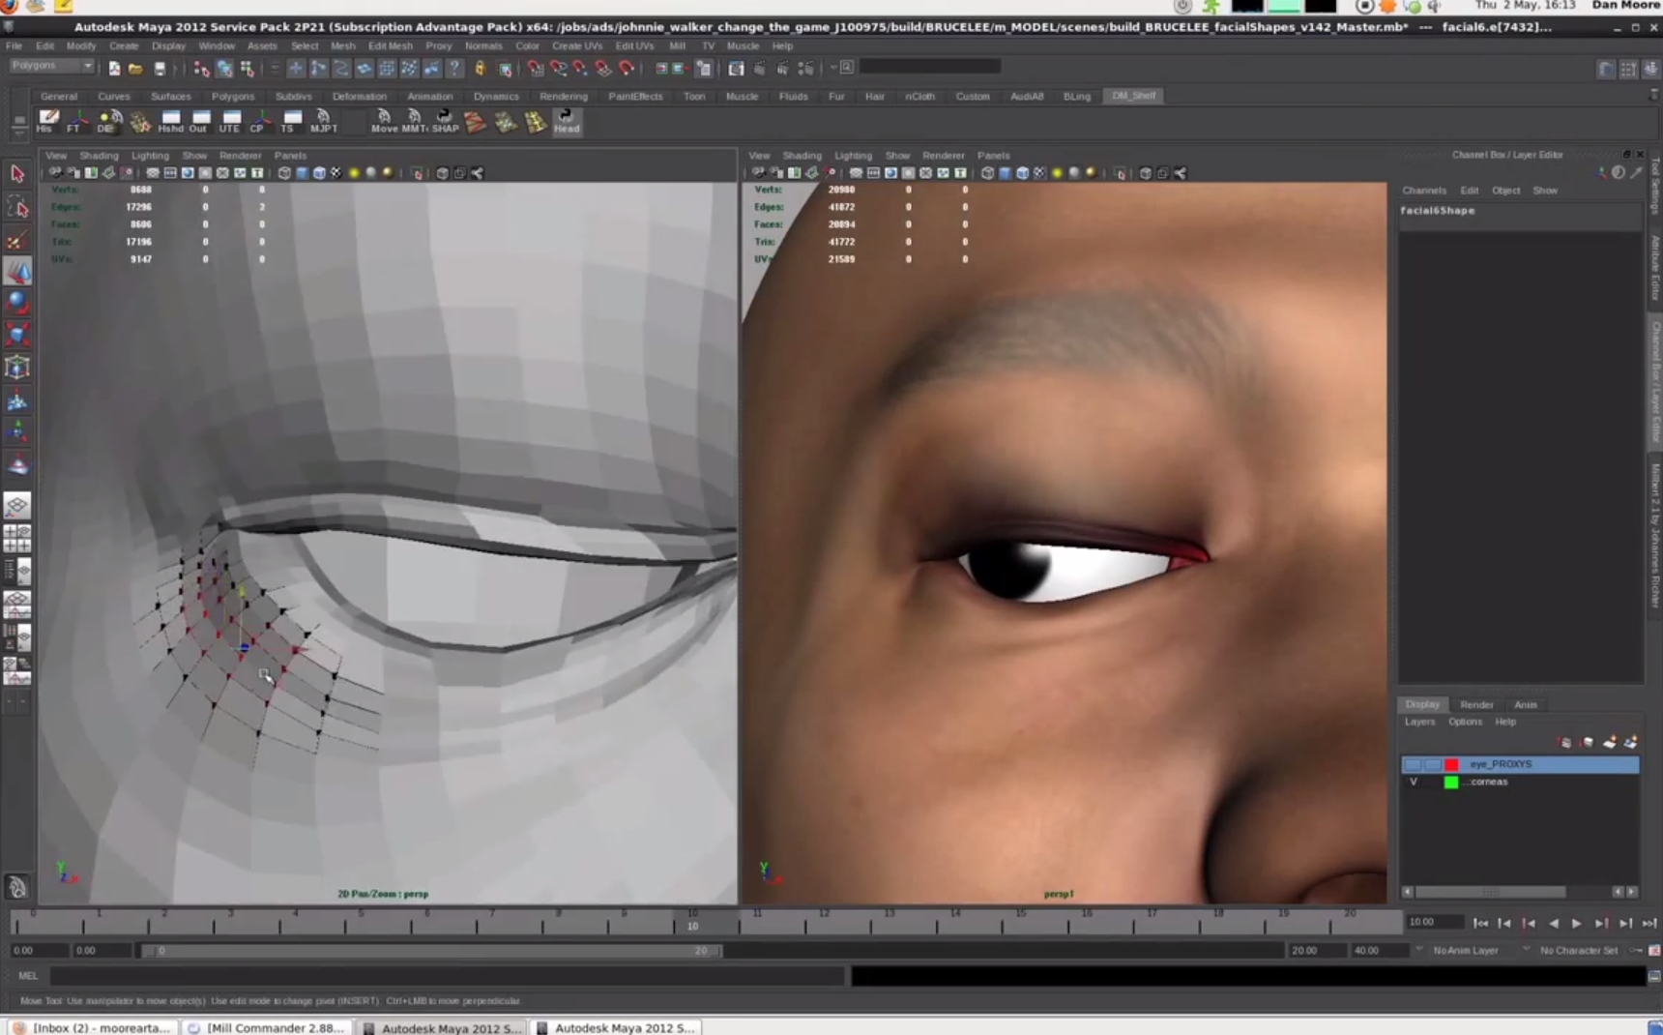
Task: Click the Head shelf button
Action: pos(567,121)
